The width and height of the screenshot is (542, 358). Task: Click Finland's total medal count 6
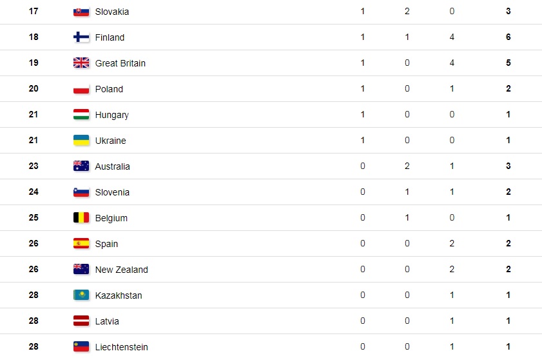point(508,37)
